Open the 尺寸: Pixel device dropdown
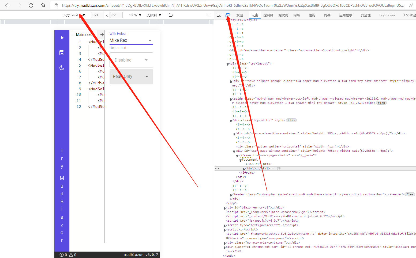This screenshot has height=258, width=416. tap(74, 15)
